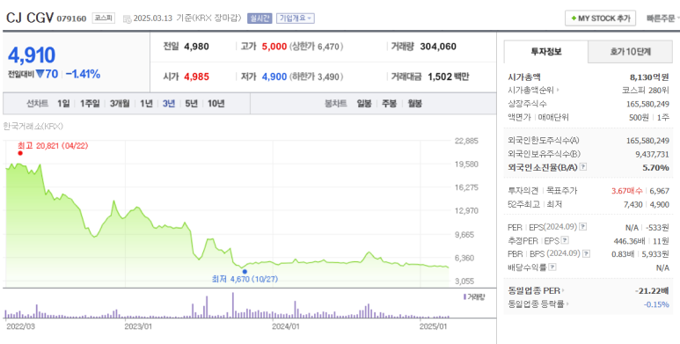Click the 상장주식수 value 165,580,249
Screen dimensions: 680x344
click(648, 104)
